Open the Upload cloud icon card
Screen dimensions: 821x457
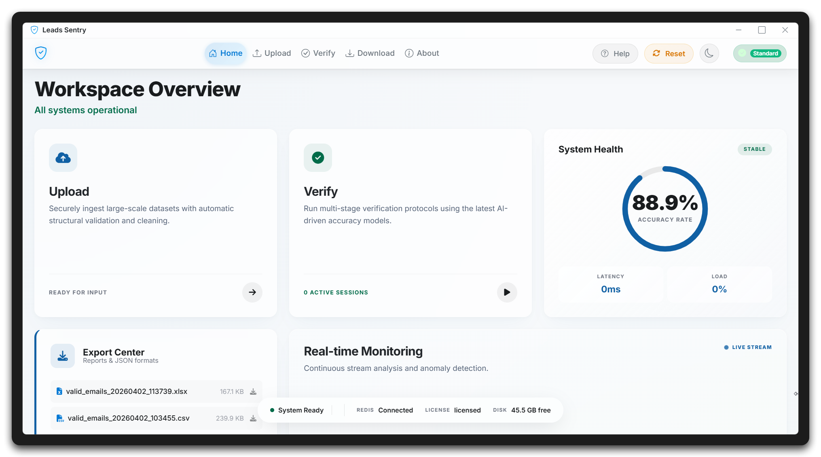[63, 158]
